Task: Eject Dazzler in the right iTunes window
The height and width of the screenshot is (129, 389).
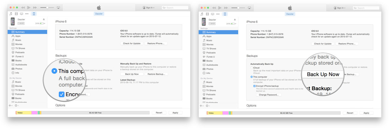Action: pos(235,20)
